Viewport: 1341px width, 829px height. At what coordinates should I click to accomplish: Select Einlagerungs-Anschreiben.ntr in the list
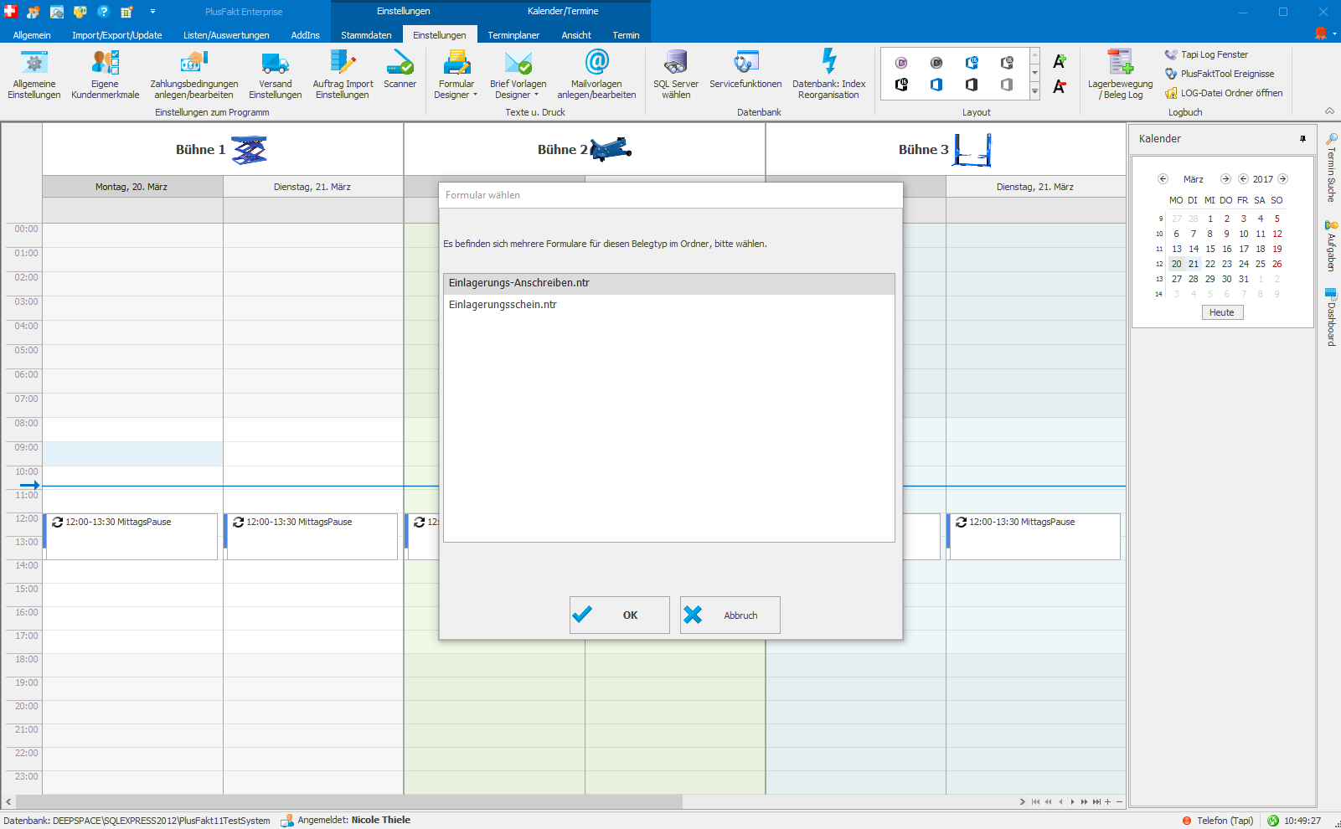668,283
